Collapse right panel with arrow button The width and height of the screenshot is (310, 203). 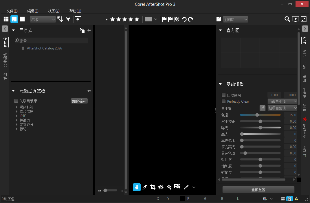[305, 29]
